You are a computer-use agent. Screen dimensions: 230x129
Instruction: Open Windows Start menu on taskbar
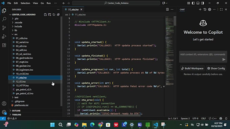click(x=52, y=125)
